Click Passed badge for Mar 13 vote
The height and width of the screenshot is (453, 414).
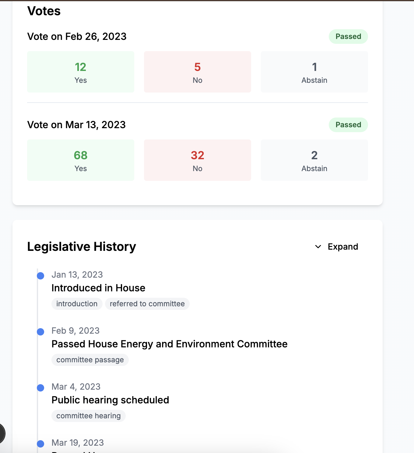348,125
